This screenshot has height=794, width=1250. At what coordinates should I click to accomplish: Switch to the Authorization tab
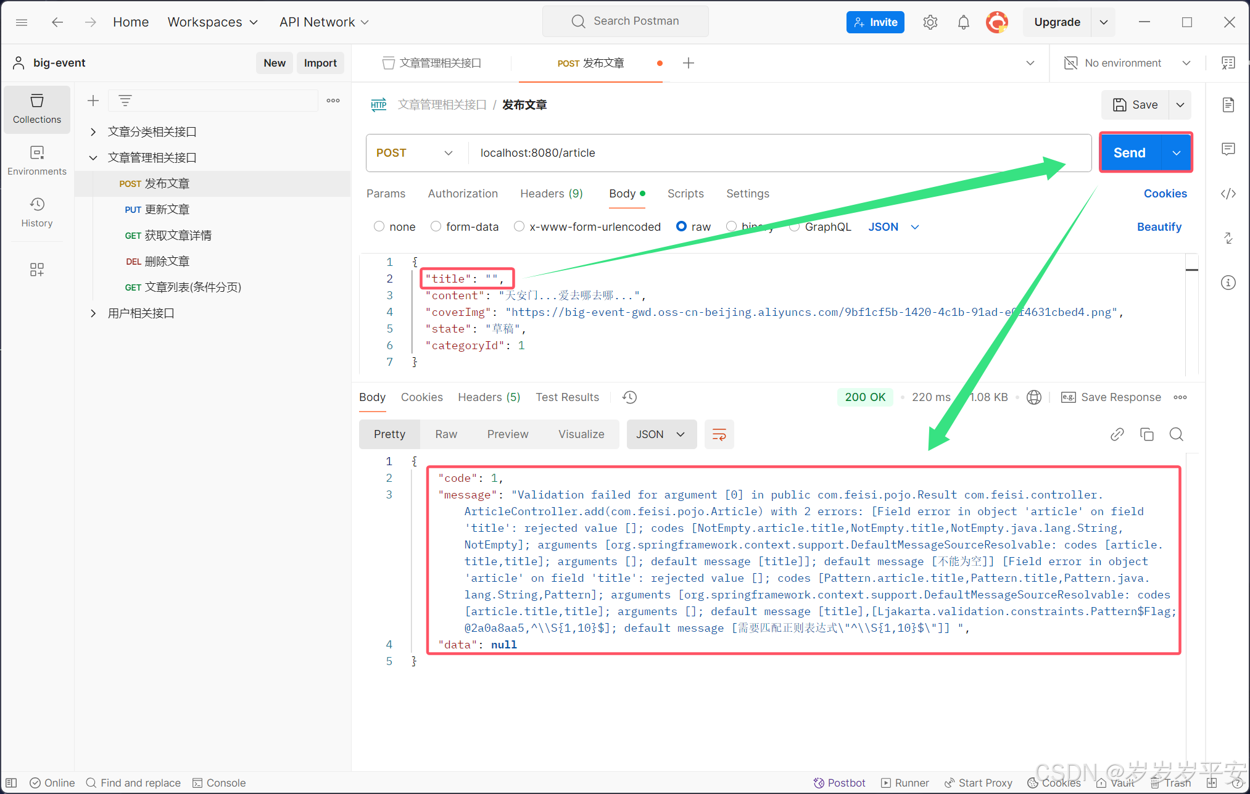(x=463, y=194)
